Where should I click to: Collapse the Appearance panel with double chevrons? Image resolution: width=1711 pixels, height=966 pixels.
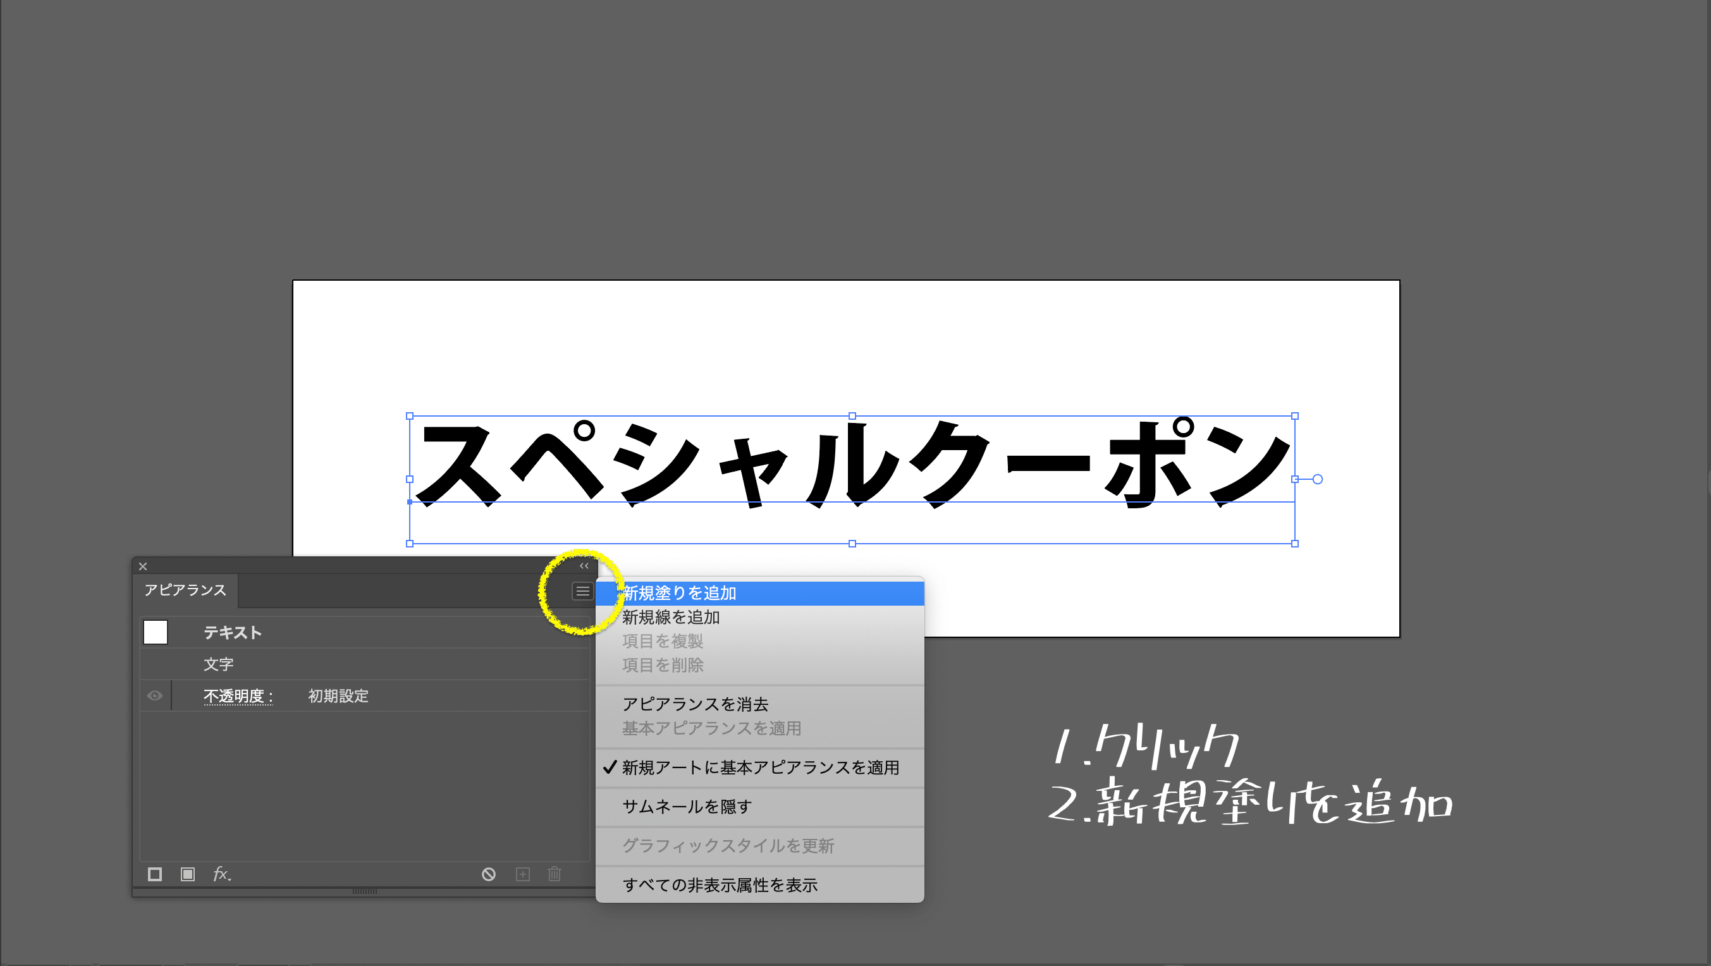[x=584, y=566]
